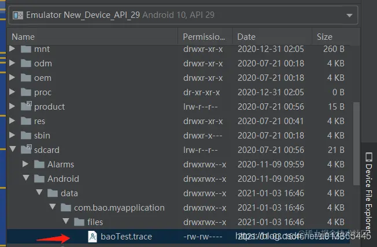Select the res row name
This screenshot has width=377, height=247.
point(39,121)
